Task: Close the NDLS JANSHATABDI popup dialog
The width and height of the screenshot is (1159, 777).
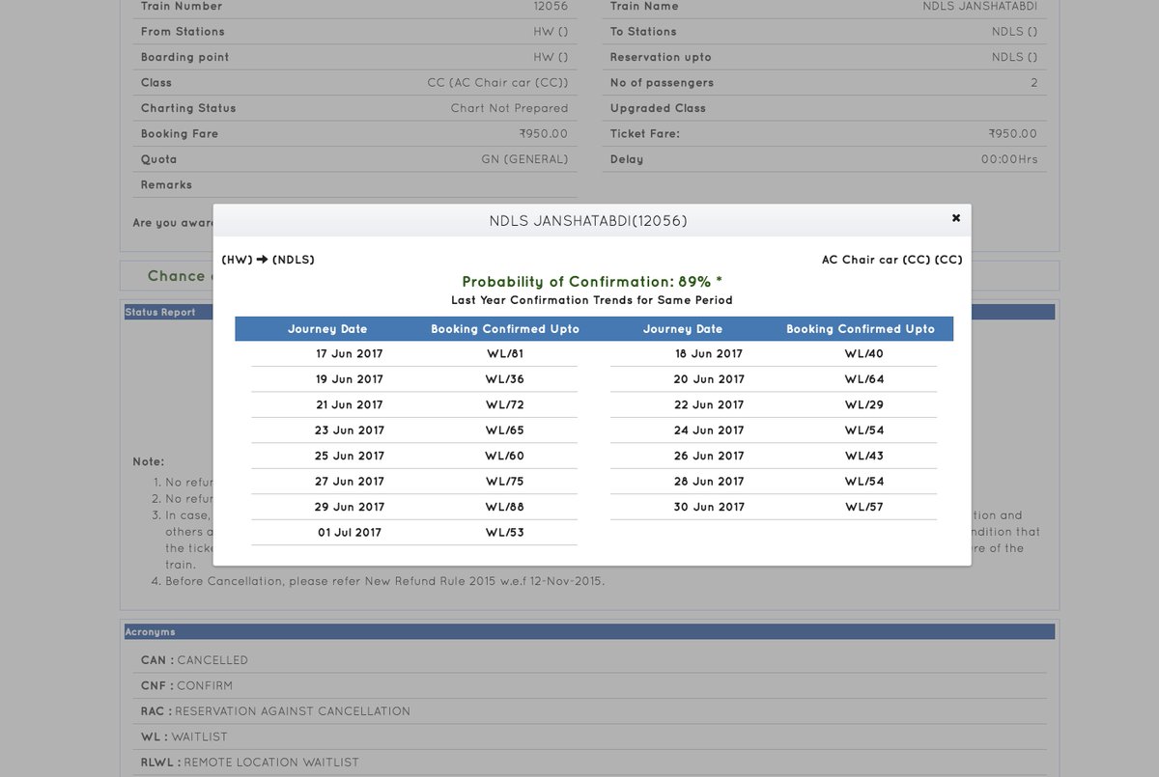Action: [x=956, y=218]
